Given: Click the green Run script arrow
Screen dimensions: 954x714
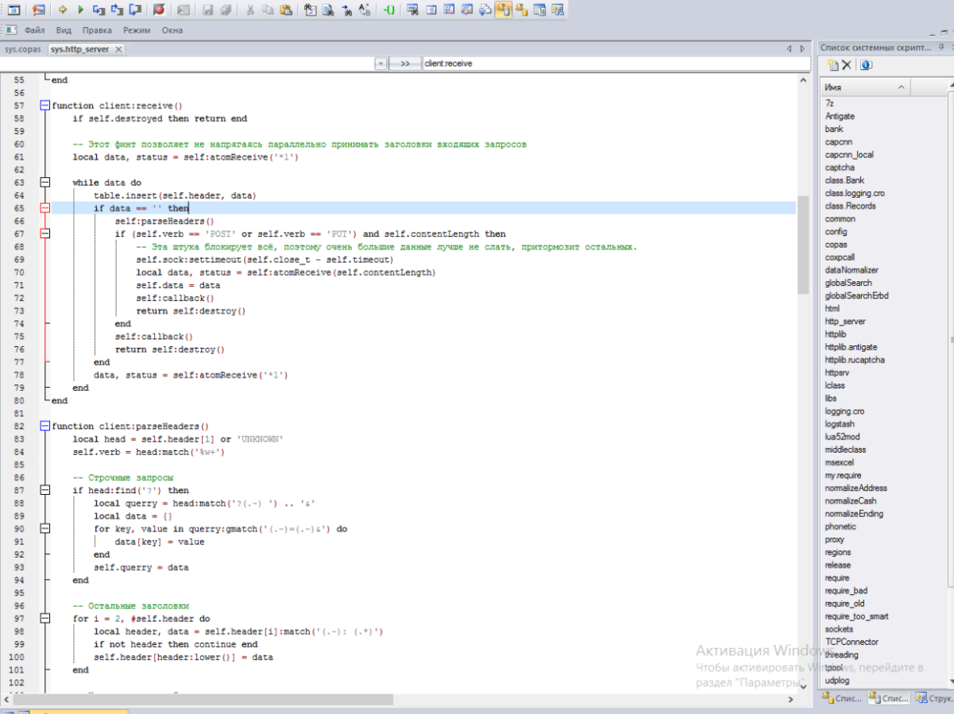Looking at the screenshot, I should (80, 10).
